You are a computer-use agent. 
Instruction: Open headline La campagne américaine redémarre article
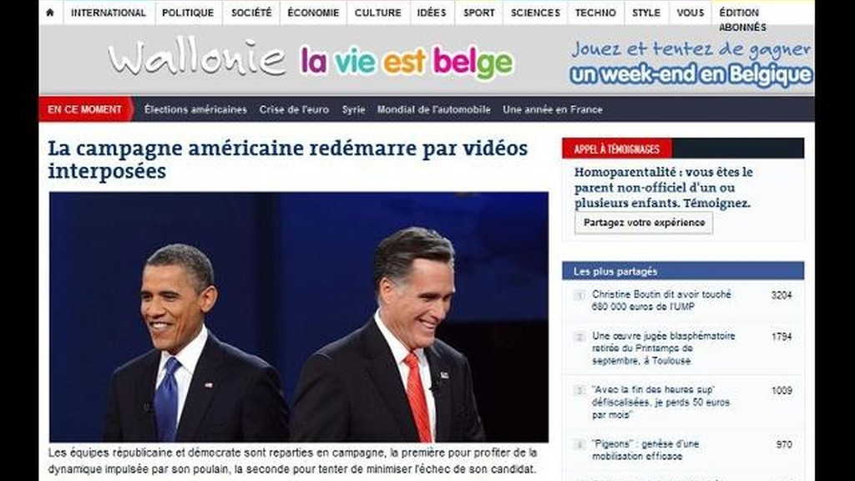(287, 159)
